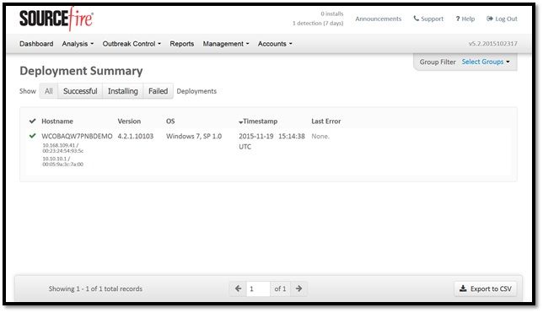Open Announcements link
The width and height of the screenshot is (543, 313).
pyautogui.click(x=378, y=19)
